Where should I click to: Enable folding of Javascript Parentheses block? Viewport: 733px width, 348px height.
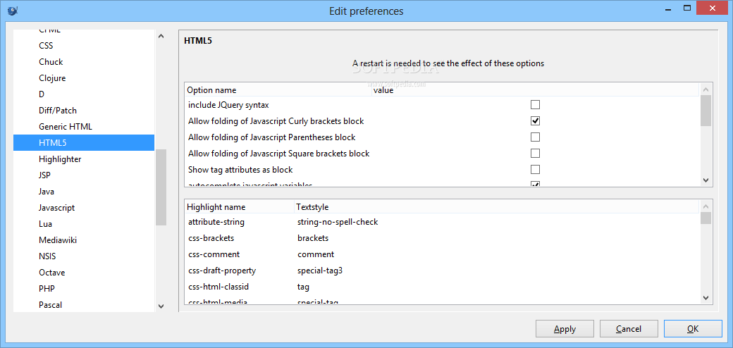[535, 137]
